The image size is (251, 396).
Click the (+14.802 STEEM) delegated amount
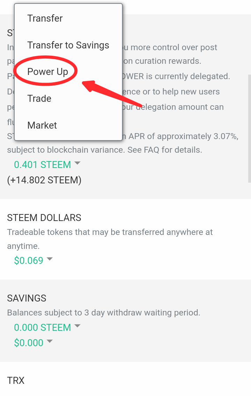click(44, 180)
